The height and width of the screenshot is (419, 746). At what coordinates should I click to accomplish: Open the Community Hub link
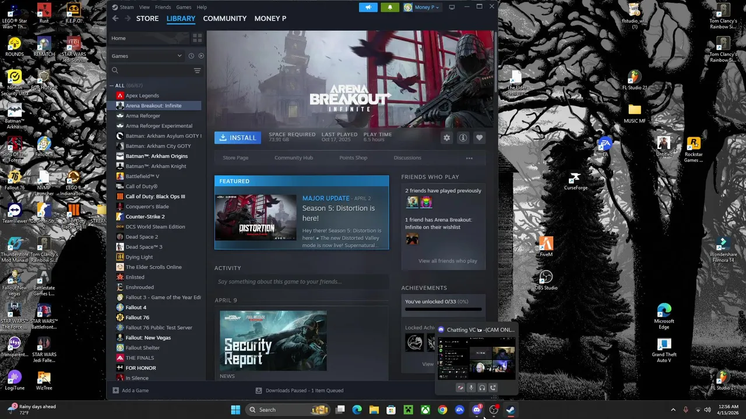[294, 158]
